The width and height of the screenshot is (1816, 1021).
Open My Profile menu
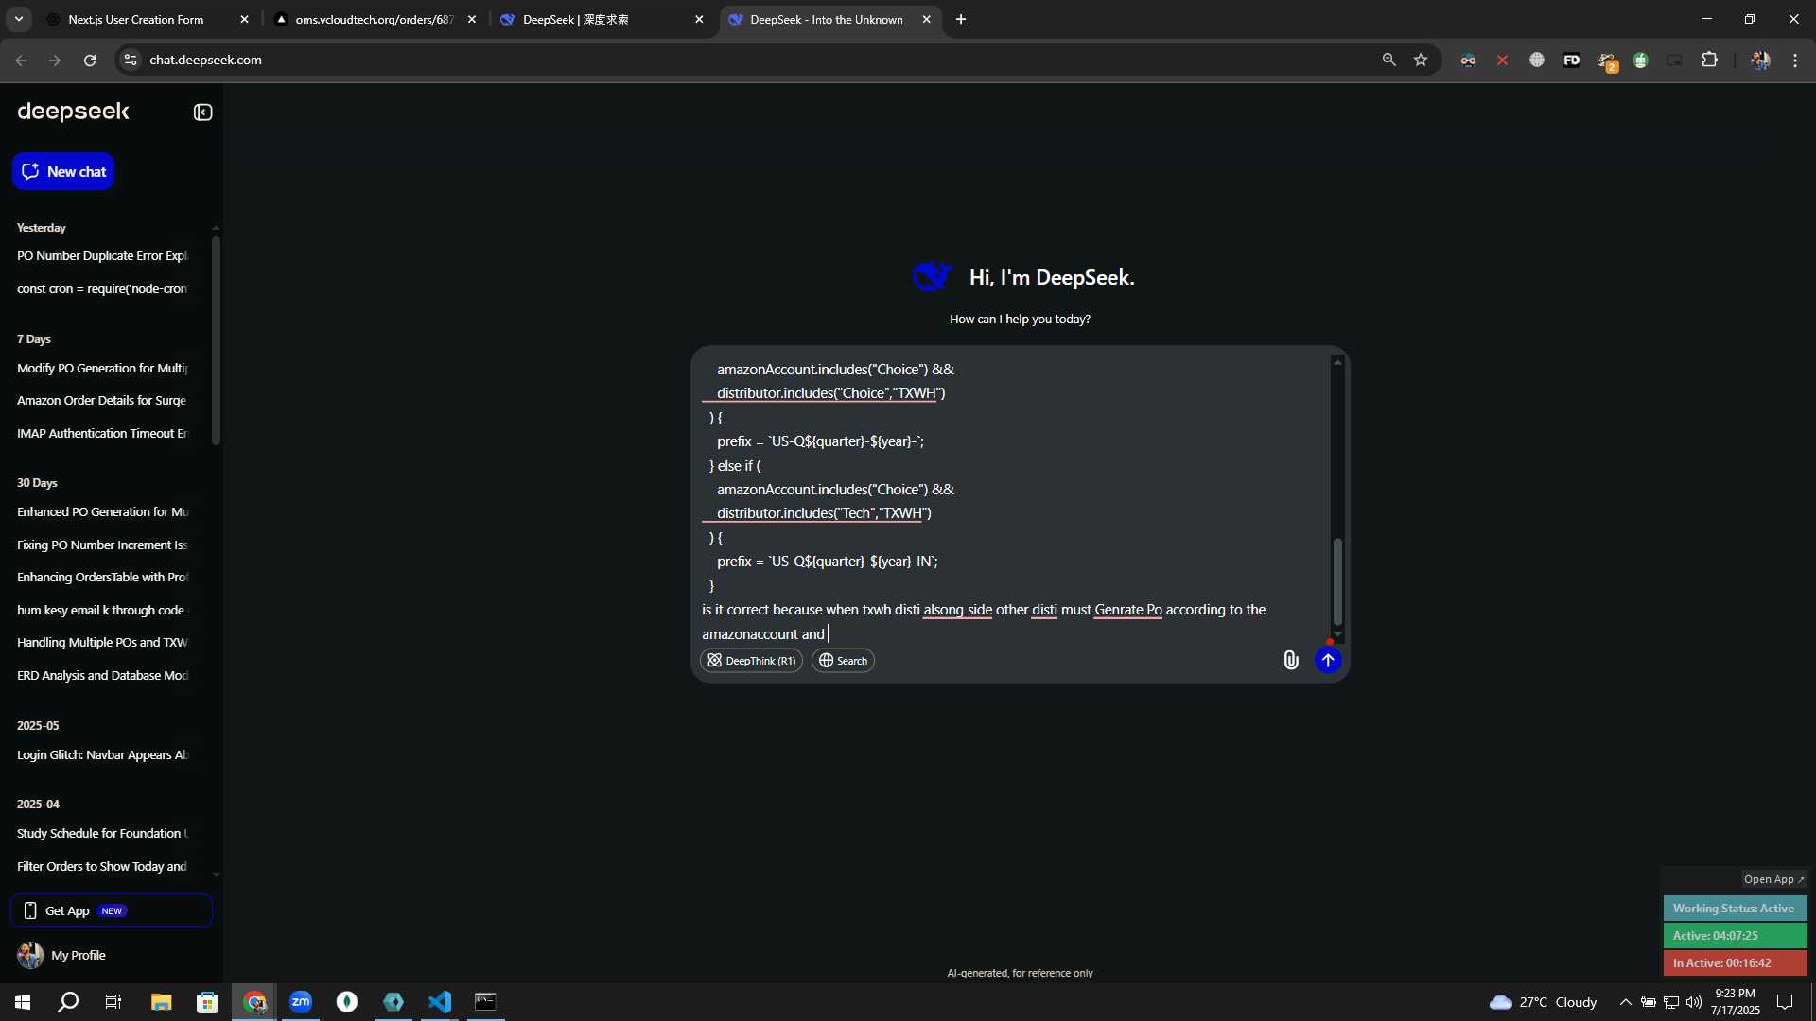pos(61,955)
